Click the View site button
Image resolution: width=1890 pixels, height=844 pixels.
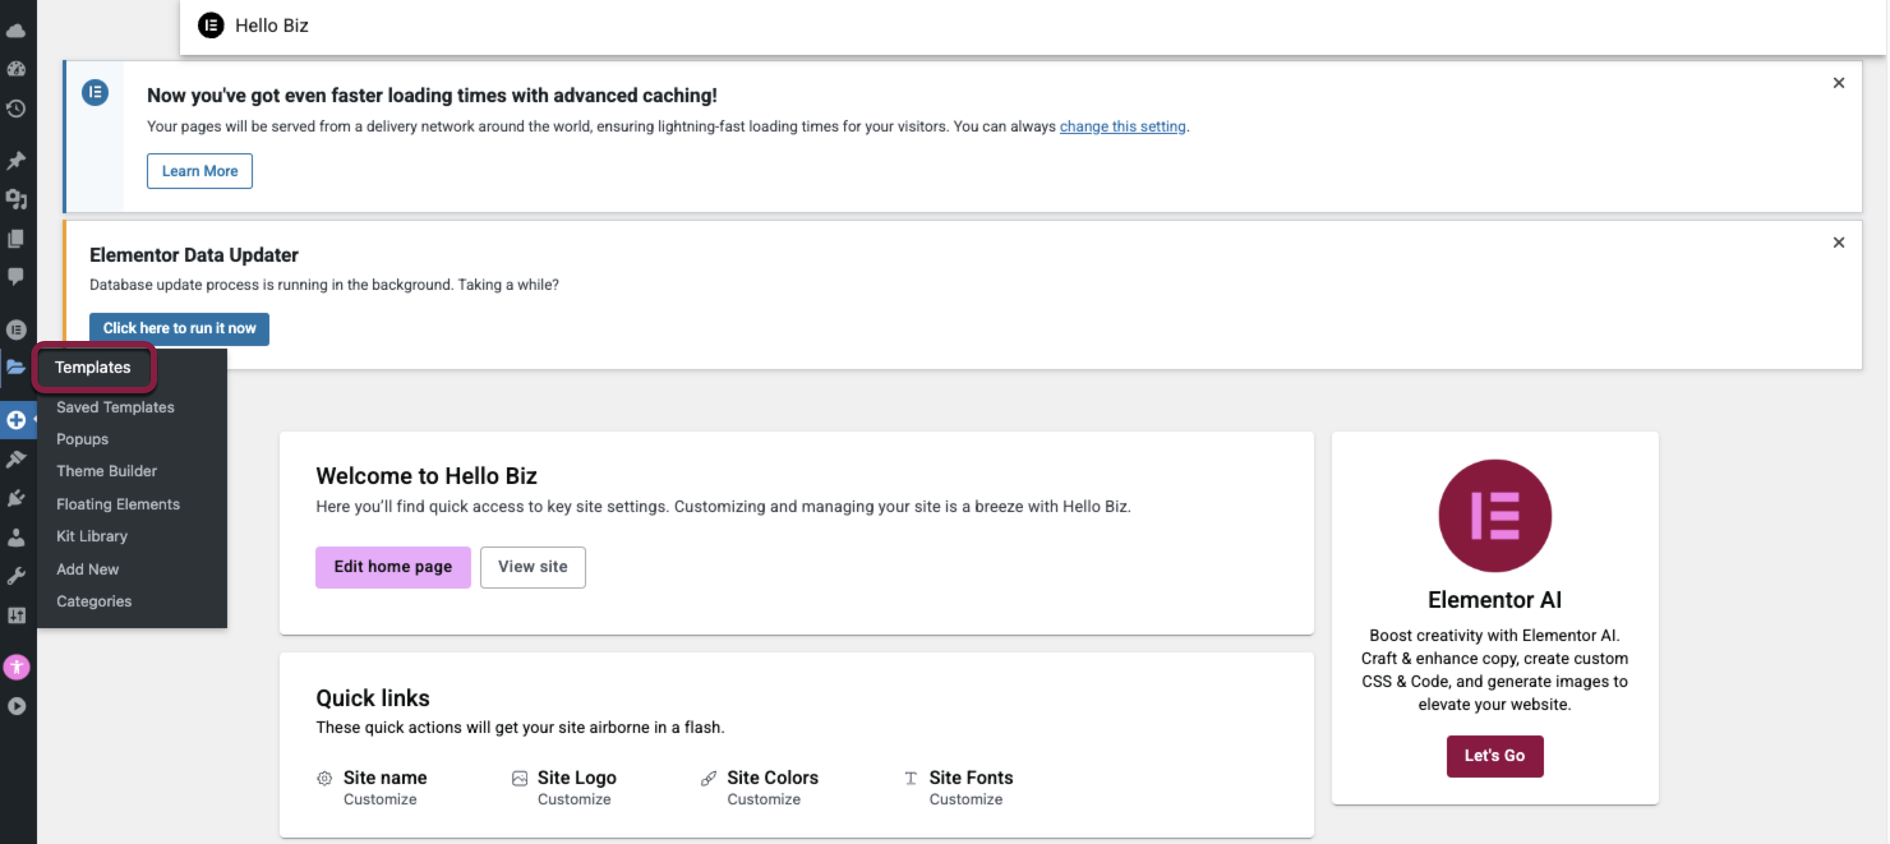click(533, 566)
